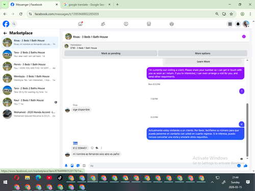Select the Tara conversation with 'dear wait' preview
This screenshot has height=191, width=255.
point(30,54)
